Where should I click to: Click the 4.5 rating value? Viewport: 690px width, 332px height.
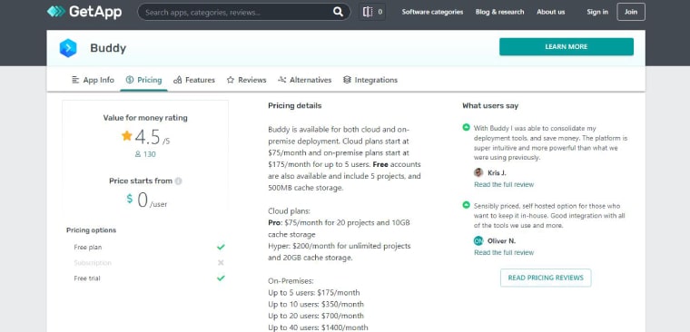coord(147,137)
